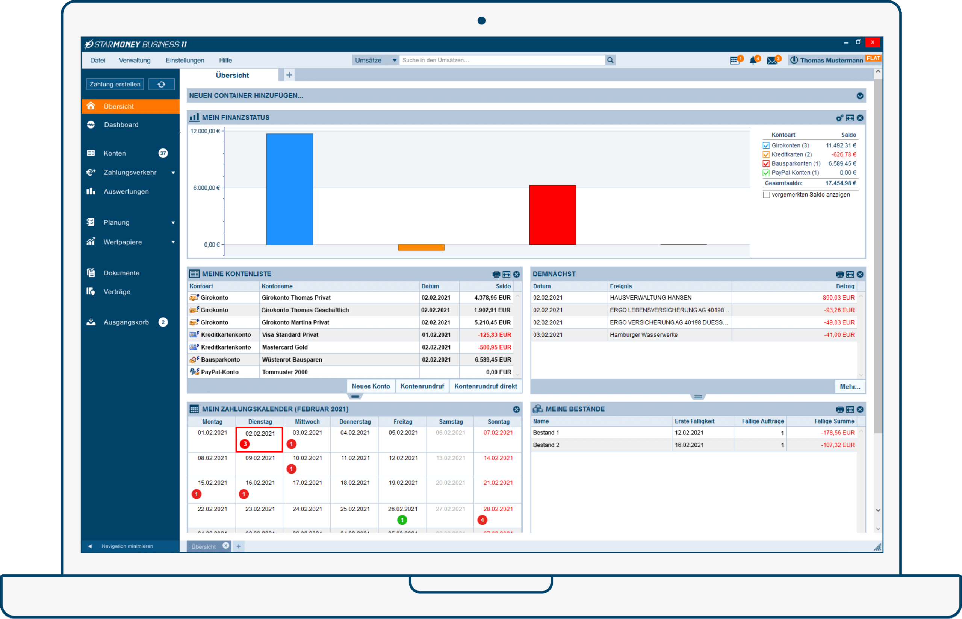Click the blue Girokonten bar in chart
Image resolution: width=962 pixels, height=619 pixels.
coord(290,189)
